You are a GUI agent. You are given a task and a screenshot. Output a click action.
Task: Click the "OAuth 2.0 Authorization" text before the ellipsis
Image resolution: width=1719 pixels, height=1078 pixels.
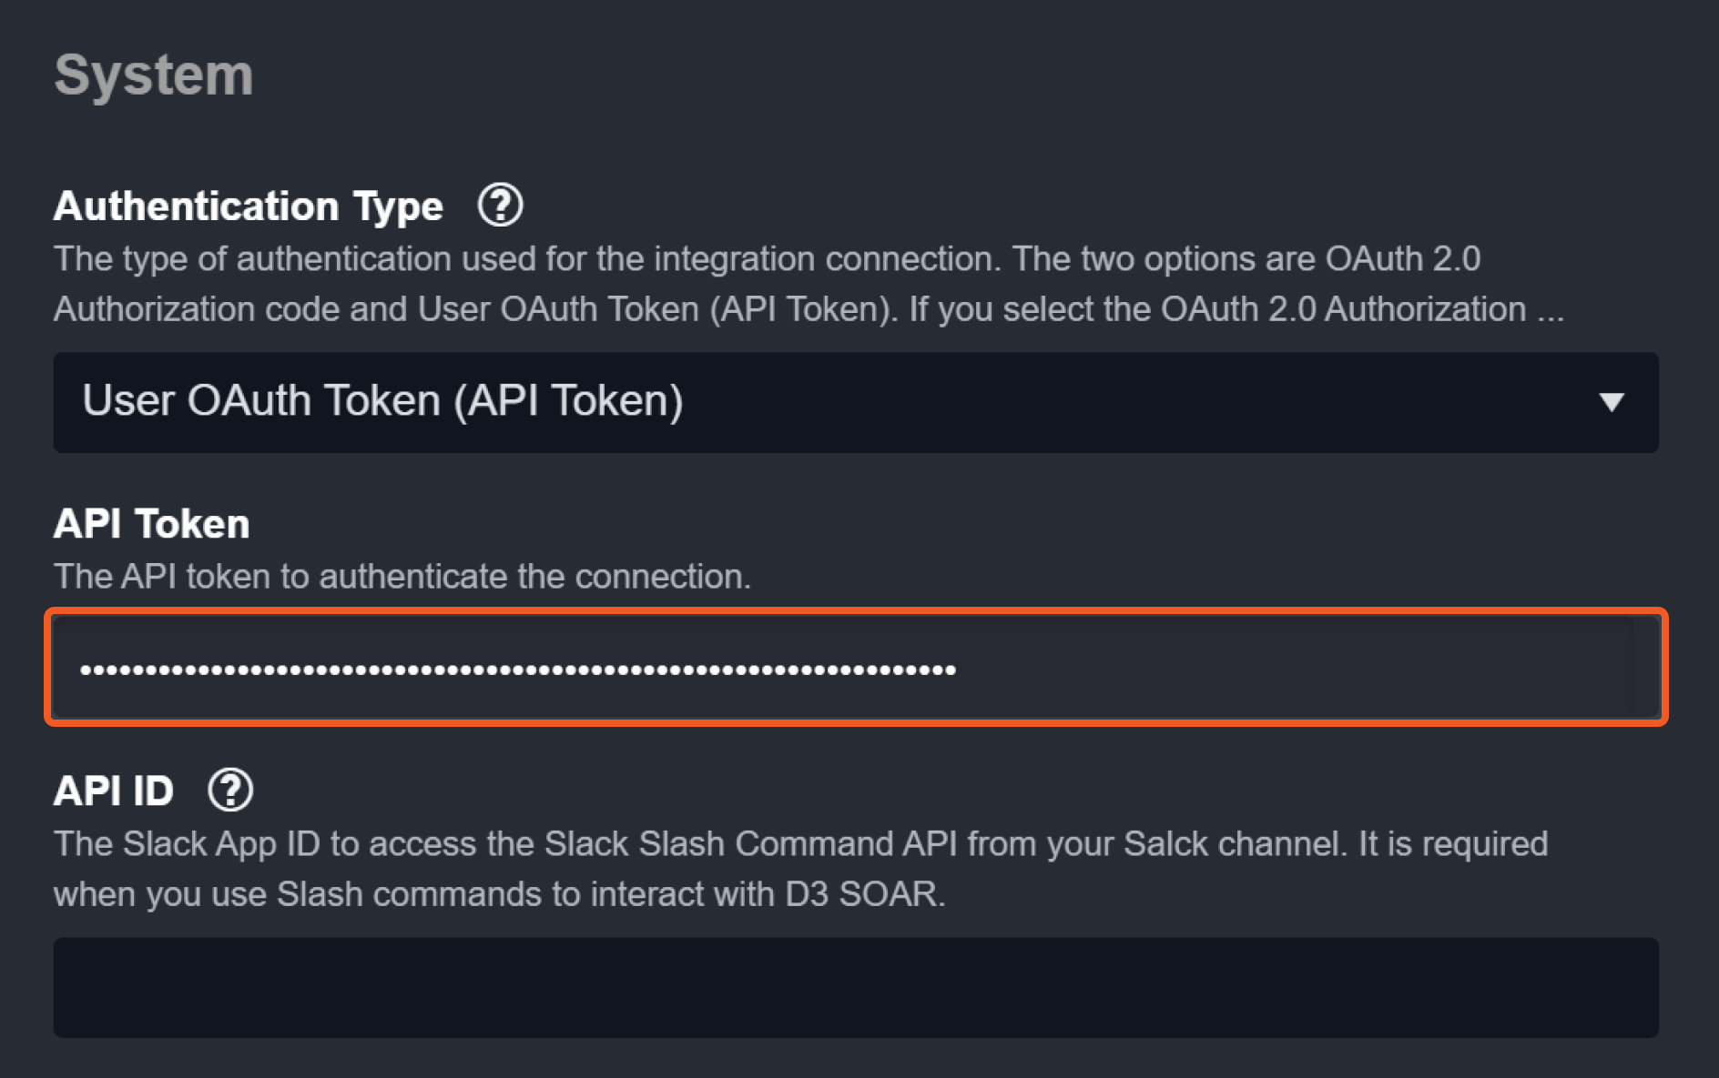pos(1343,309)
